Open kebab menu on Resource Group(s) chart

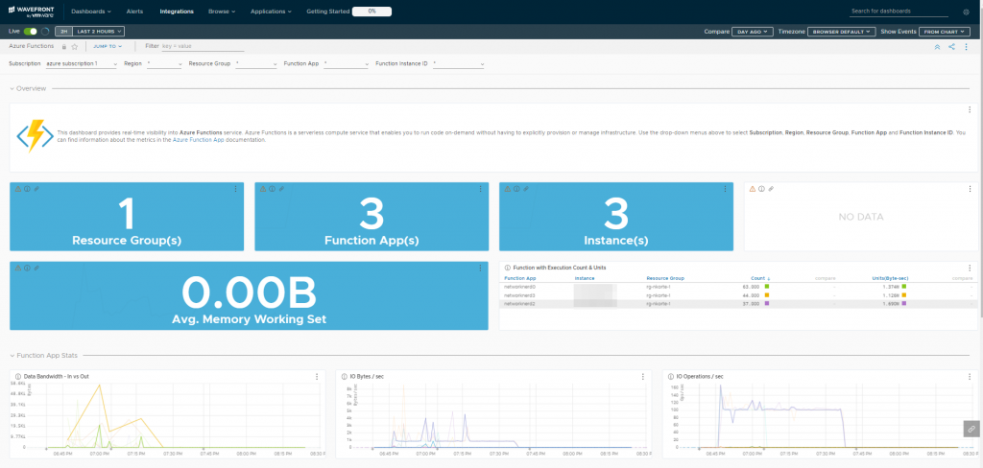236,189
